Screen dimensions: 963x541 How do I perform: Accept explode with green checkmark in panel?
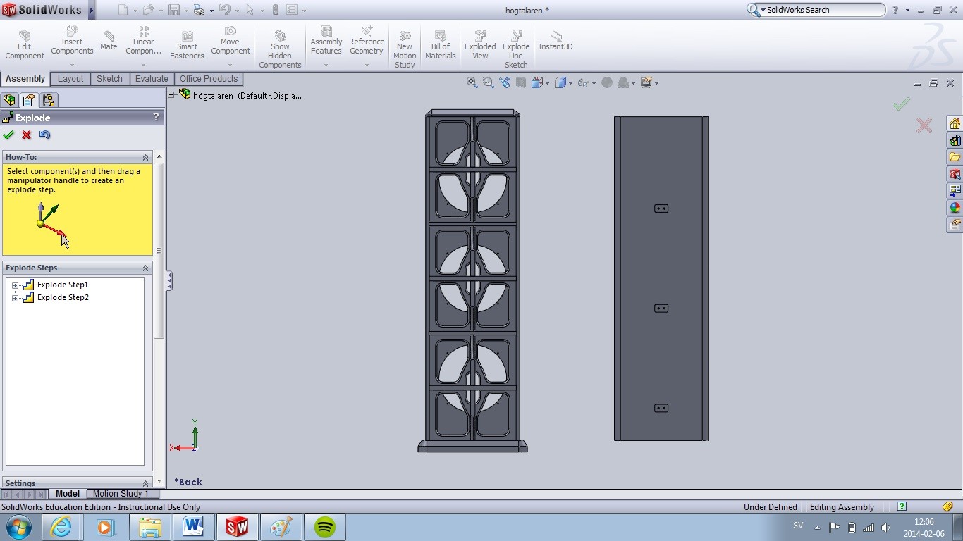(x=8, y=135)
